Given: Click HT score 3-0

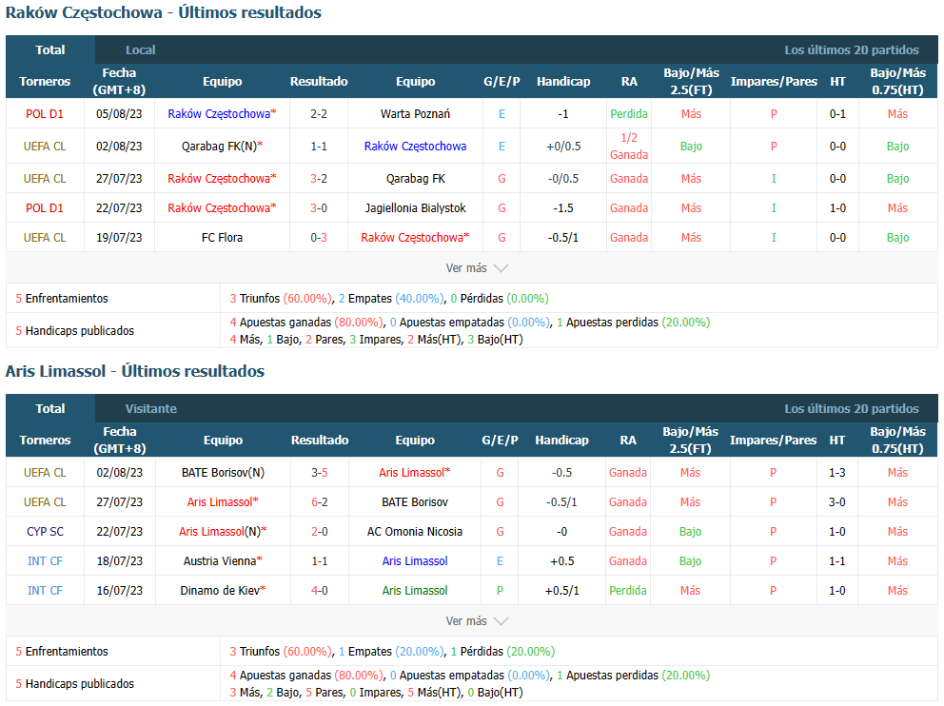Looking at the screenshot, I should pos(836,502).
